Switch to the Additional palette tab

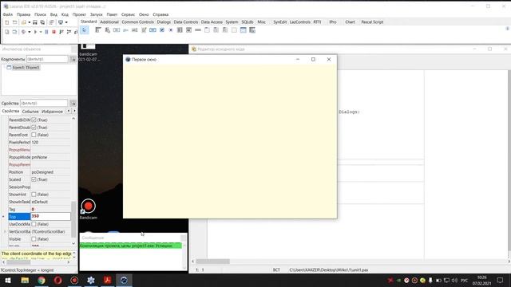(x=109, y=22)
